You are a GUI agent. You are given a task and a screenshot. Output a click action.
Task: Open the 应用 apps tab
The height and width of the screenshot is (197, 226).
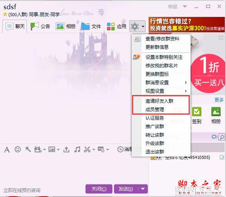[x=116, y=26]
